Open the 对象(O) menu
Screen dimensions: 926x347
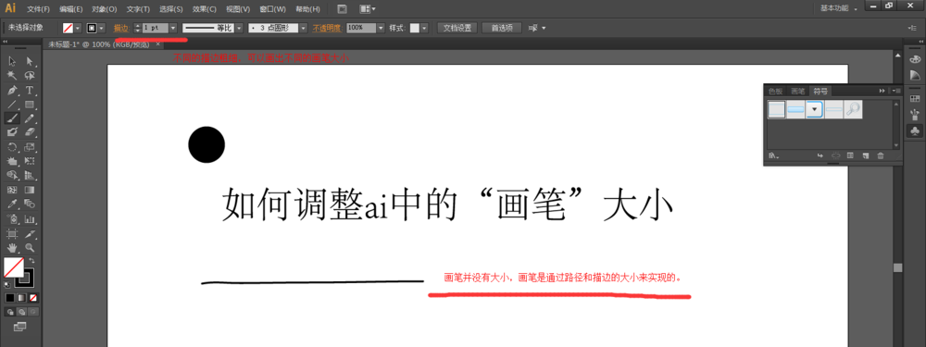(105, 9)
